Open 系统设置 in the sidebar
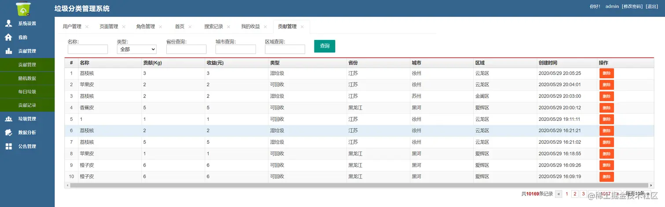 pos(27,23)
